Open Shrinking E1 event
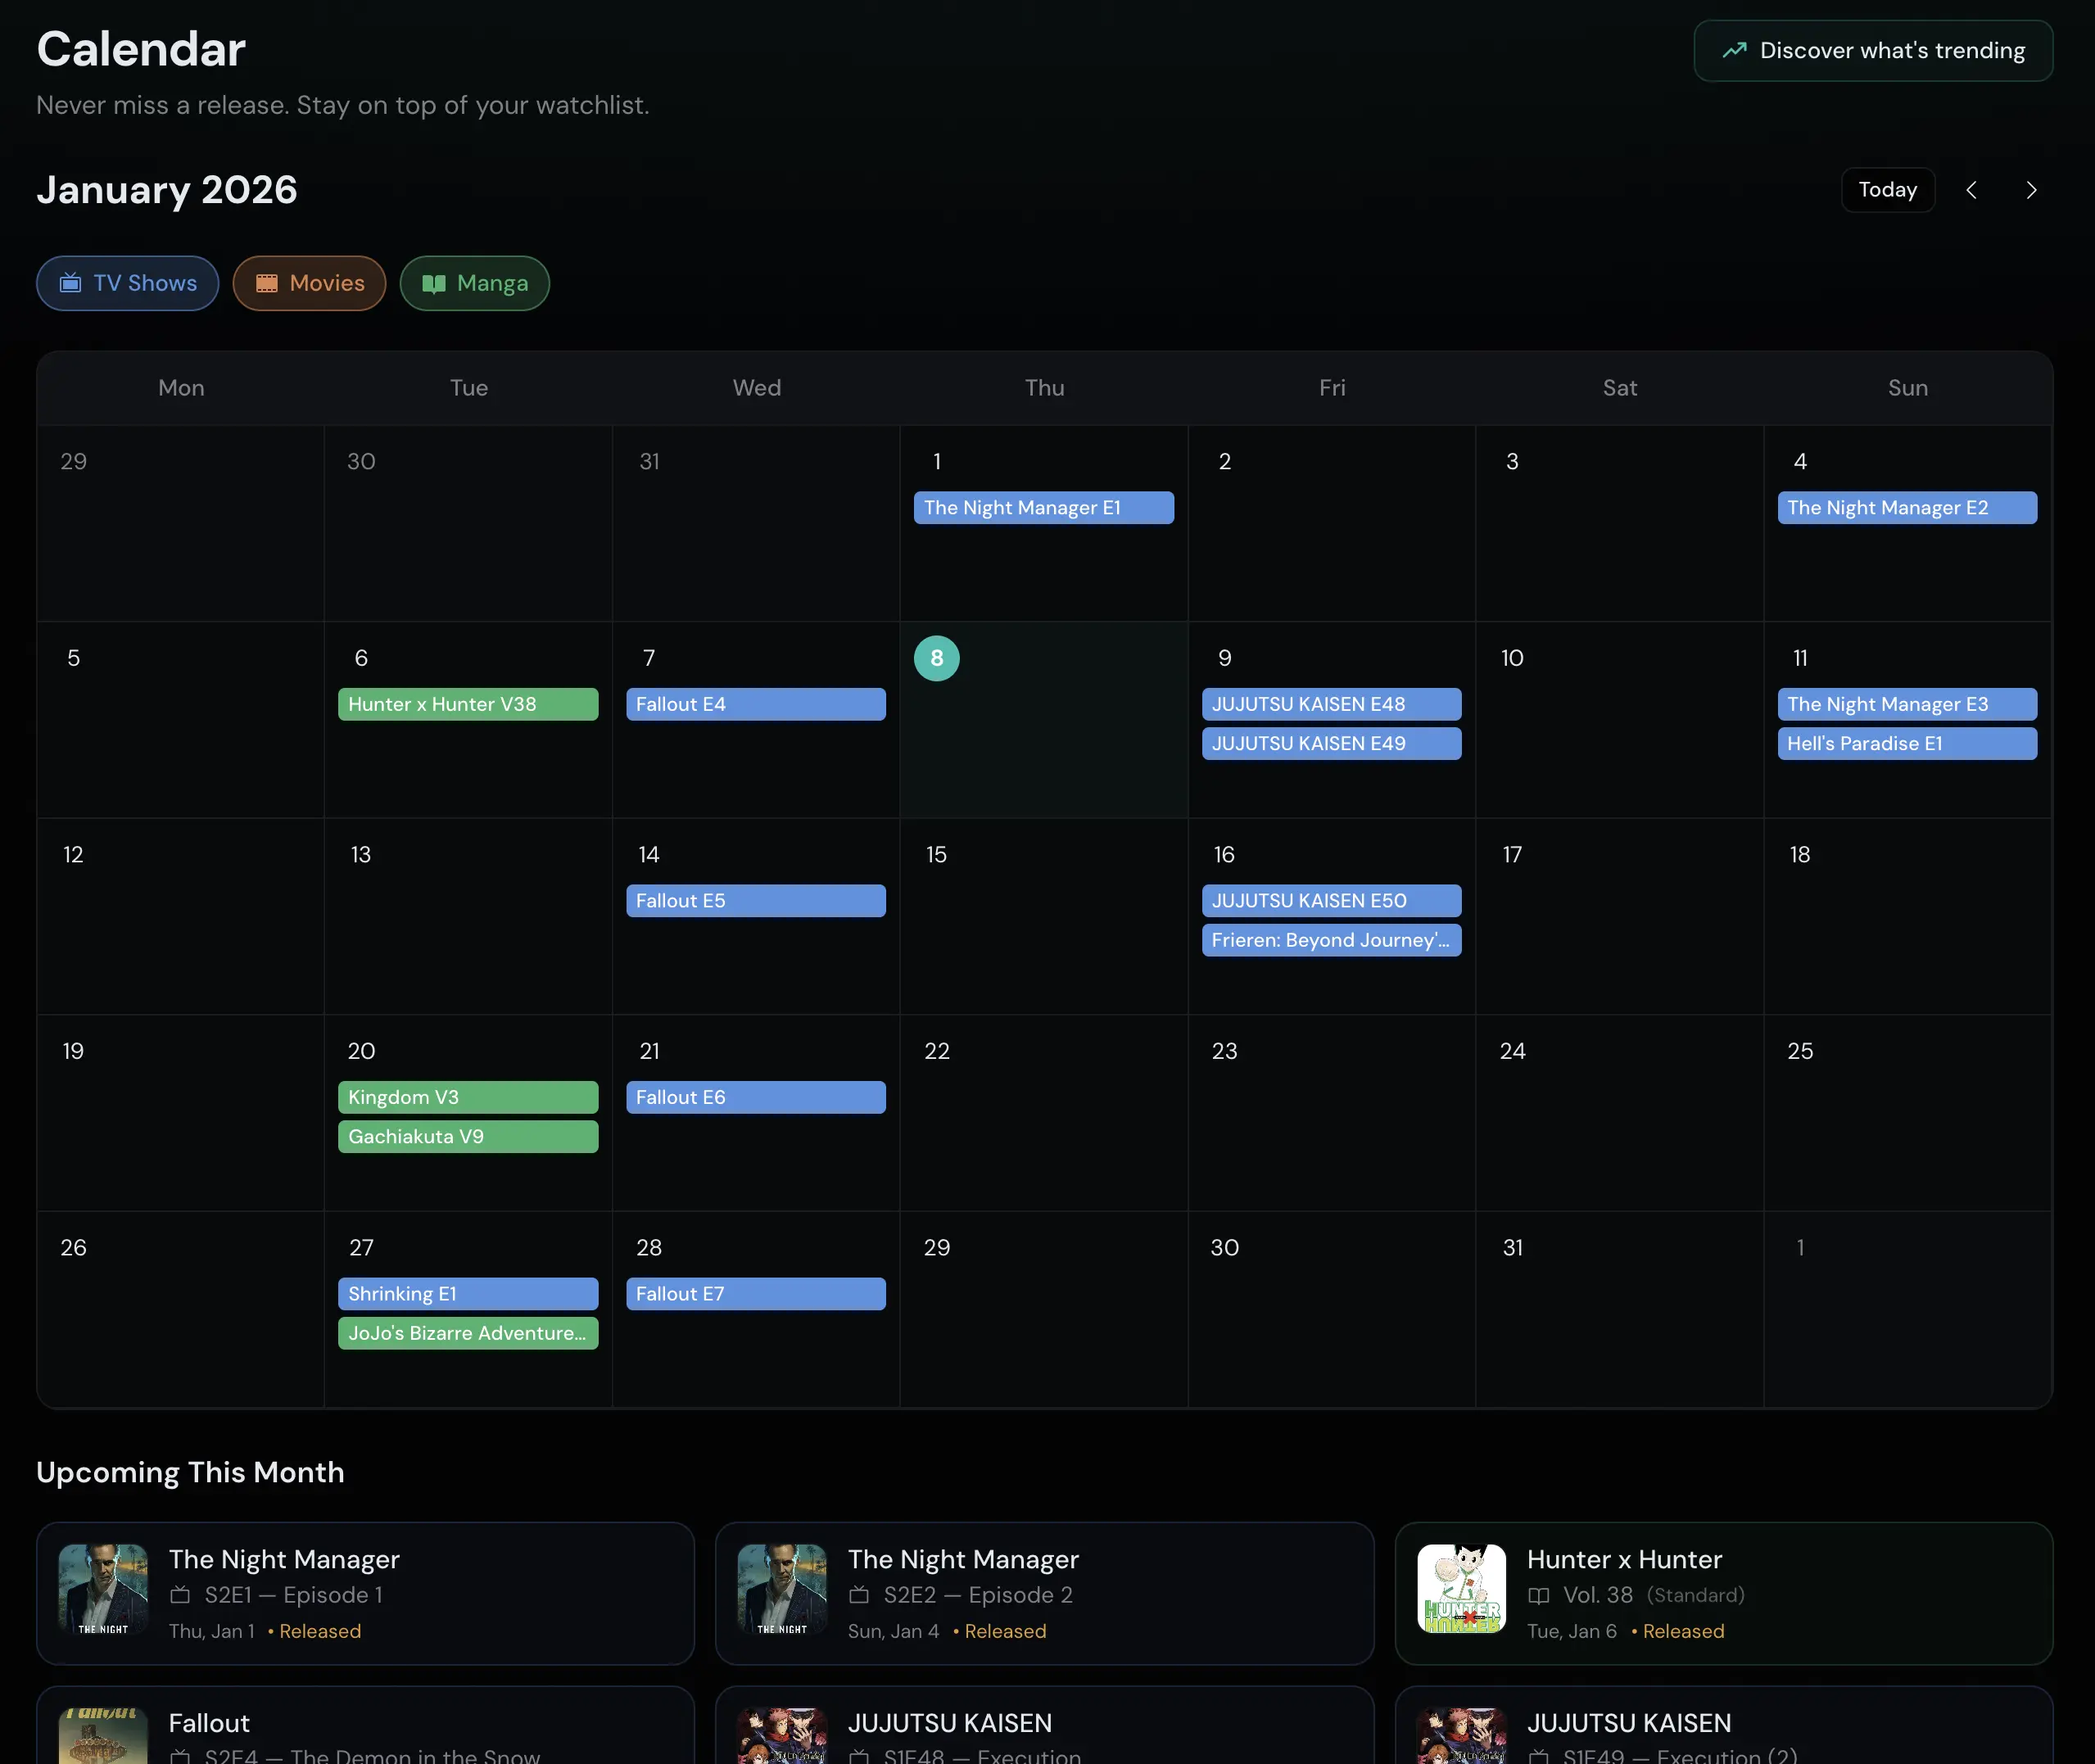 [468, 1293]
